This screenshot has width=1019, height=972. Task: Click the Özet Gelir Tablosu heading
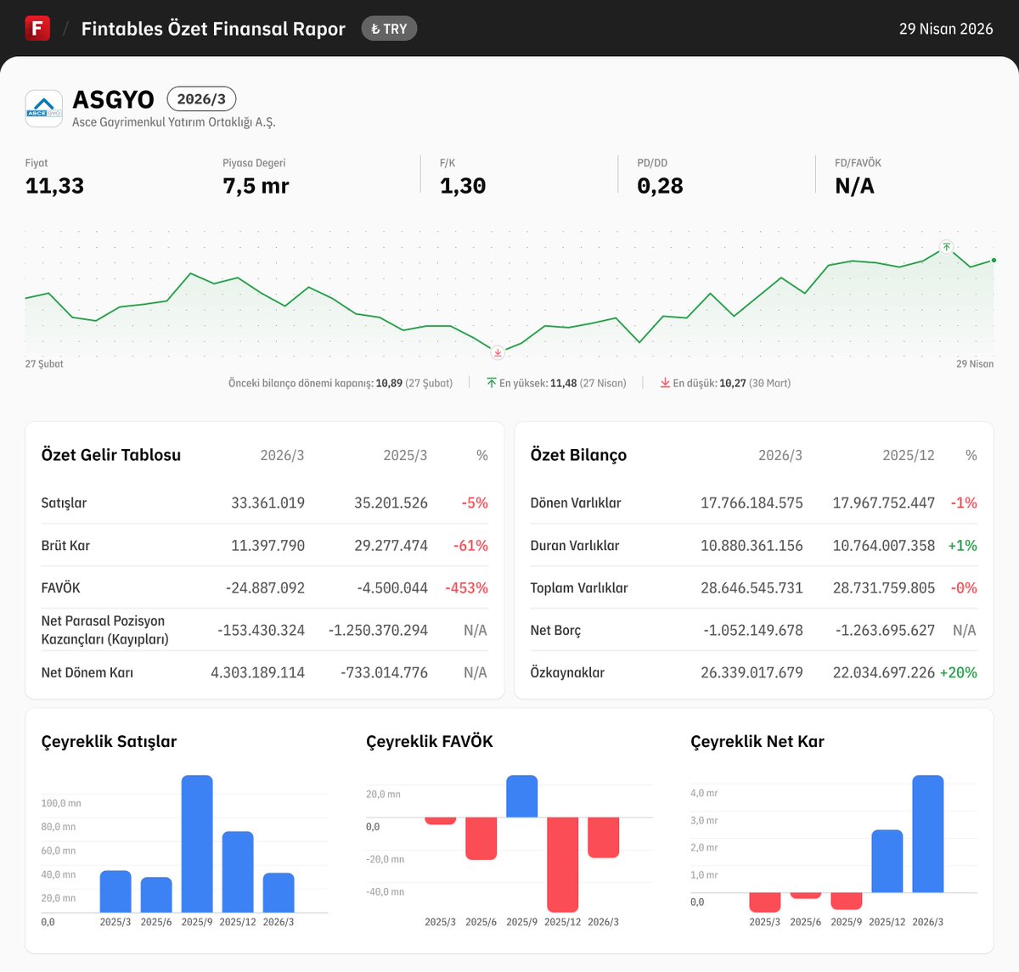(111, 455)
